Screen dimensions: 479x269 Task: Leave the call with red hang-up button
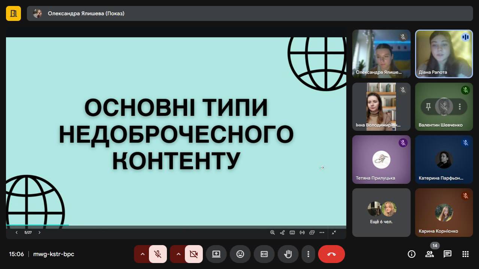point(331,254)
